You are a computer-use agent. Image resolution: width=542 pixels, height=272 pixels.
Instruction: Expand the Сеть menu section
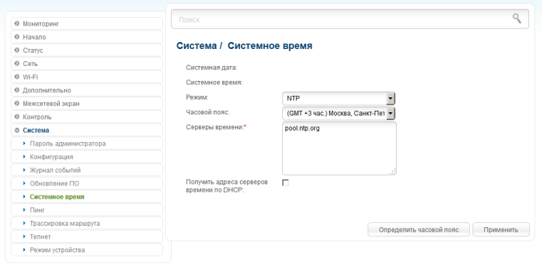tap(87, 63)
